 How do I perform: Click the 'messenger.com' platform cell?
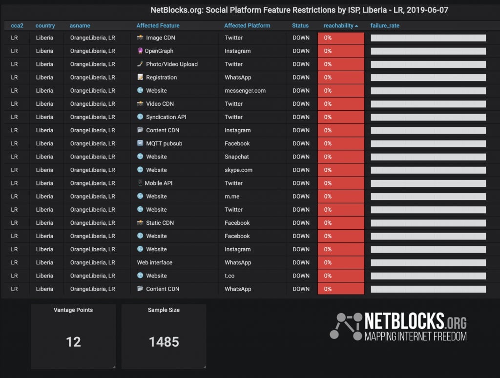[x=245, y=90]
